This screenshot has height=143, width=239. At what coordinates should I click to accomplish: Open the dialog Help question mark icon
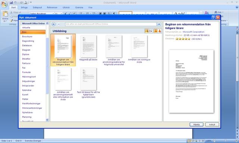tap(214, 18)
